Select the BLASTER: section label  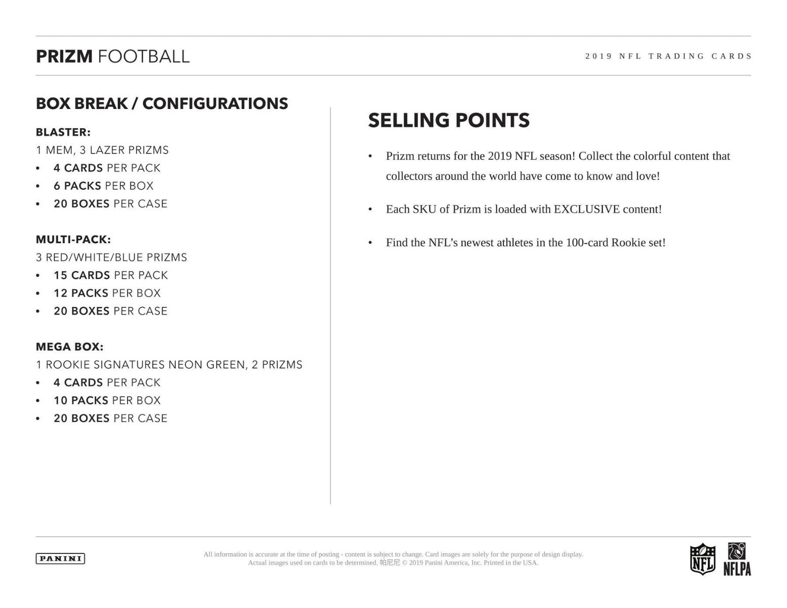tap(63, 132)
